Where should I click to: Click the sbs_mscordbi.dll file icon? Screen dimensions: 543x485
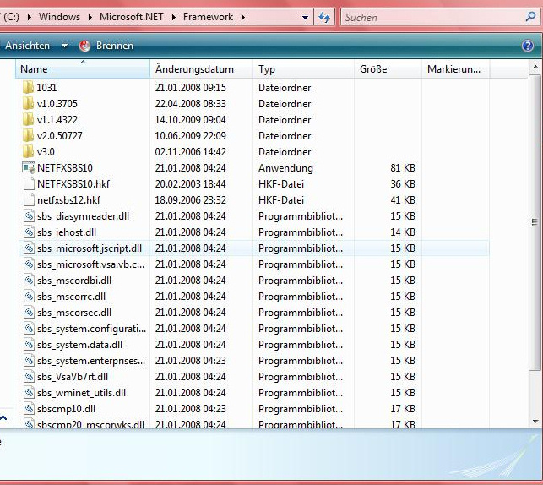(29, 280)
